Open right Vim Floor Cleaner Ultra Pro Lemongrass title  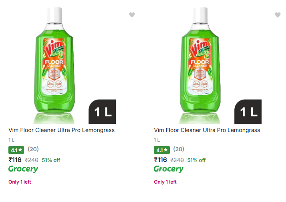[x=207, y=130]
